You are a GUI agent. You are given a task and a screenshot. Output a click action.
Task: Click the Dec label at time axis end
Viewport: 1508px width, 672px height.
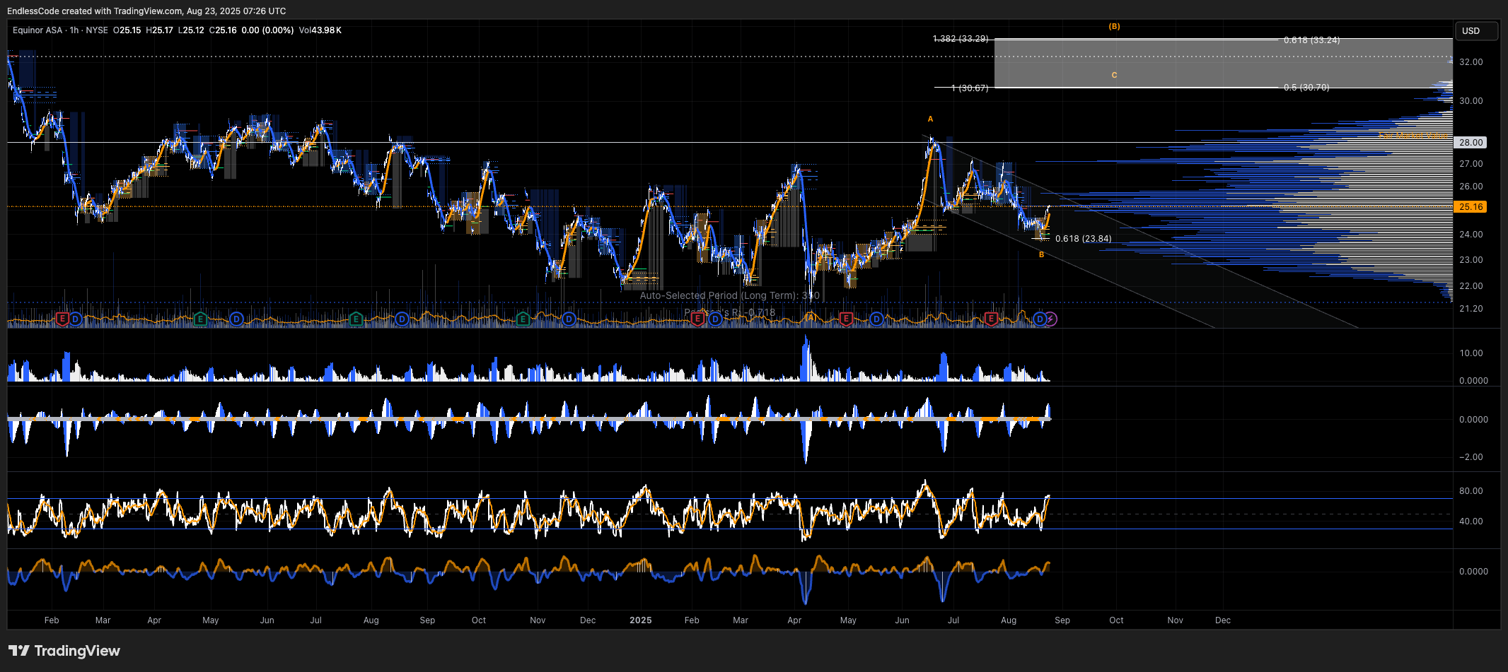tap(1223, 620)
